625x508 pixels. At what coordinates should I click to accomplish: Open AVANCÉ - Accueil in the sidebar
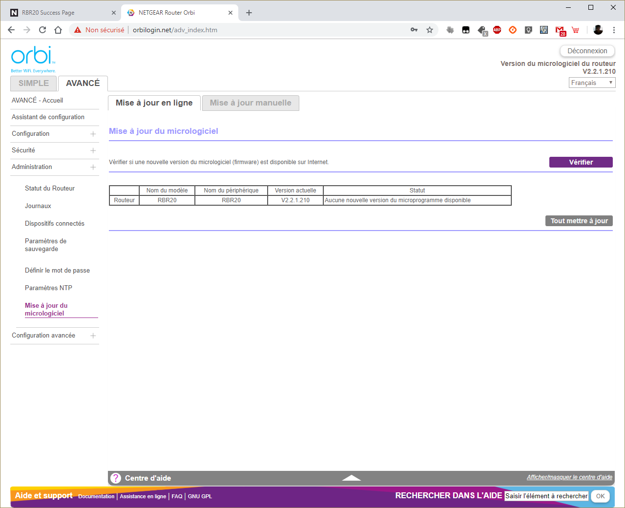pyautogui.click(x=37, y=100)
